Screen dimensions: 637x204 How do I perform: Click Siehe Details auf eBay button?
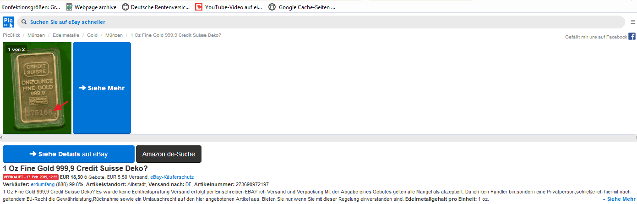pyautogui.click(x=69, y=154)
